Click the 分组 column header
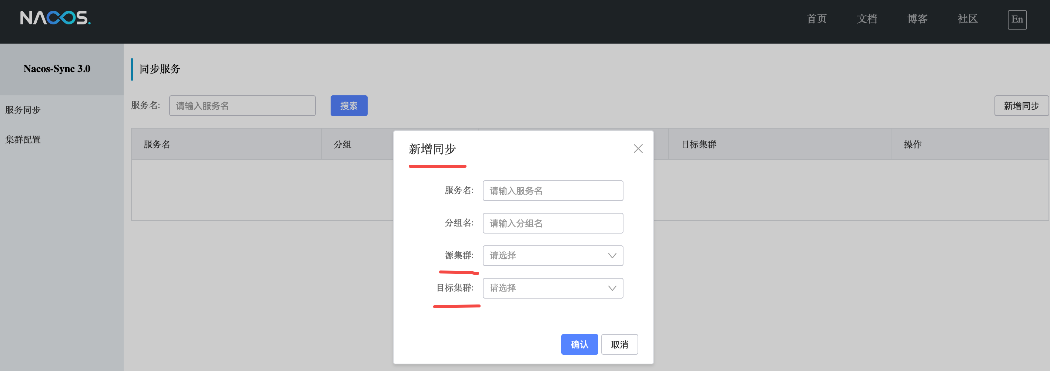This screenshot has width=1050, height=371. (342, 144)
